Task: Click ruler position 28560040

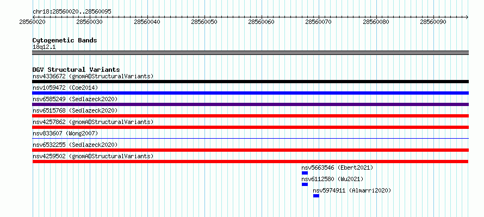Action: click(x=147, y=22)
